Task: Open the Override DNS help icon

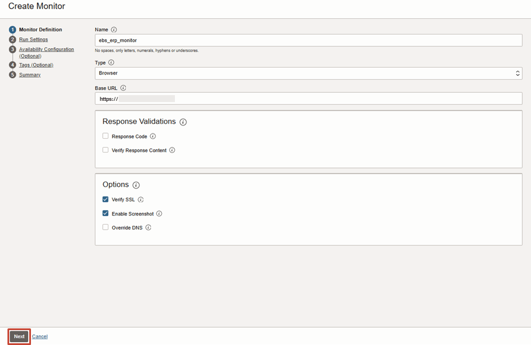Action: [148, 228]
